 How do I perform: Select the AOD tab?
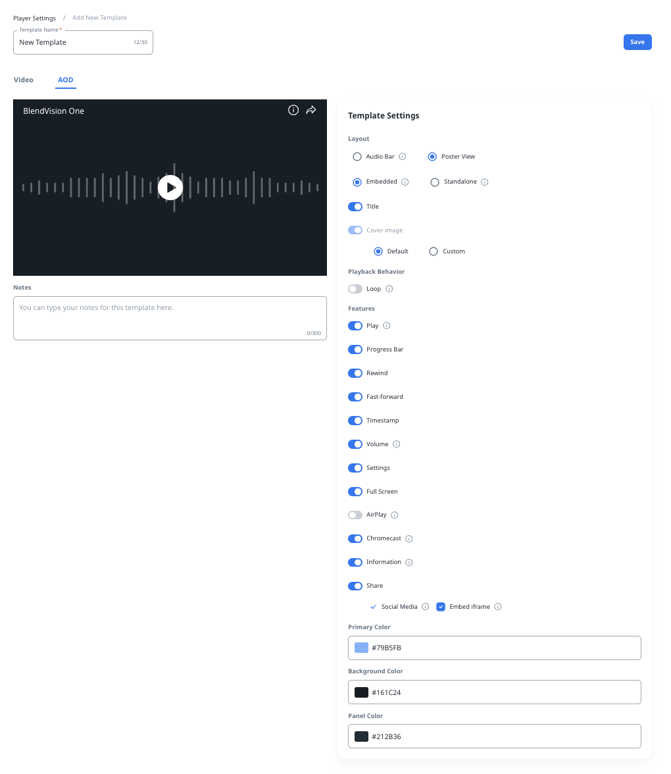tap(66, 80)
